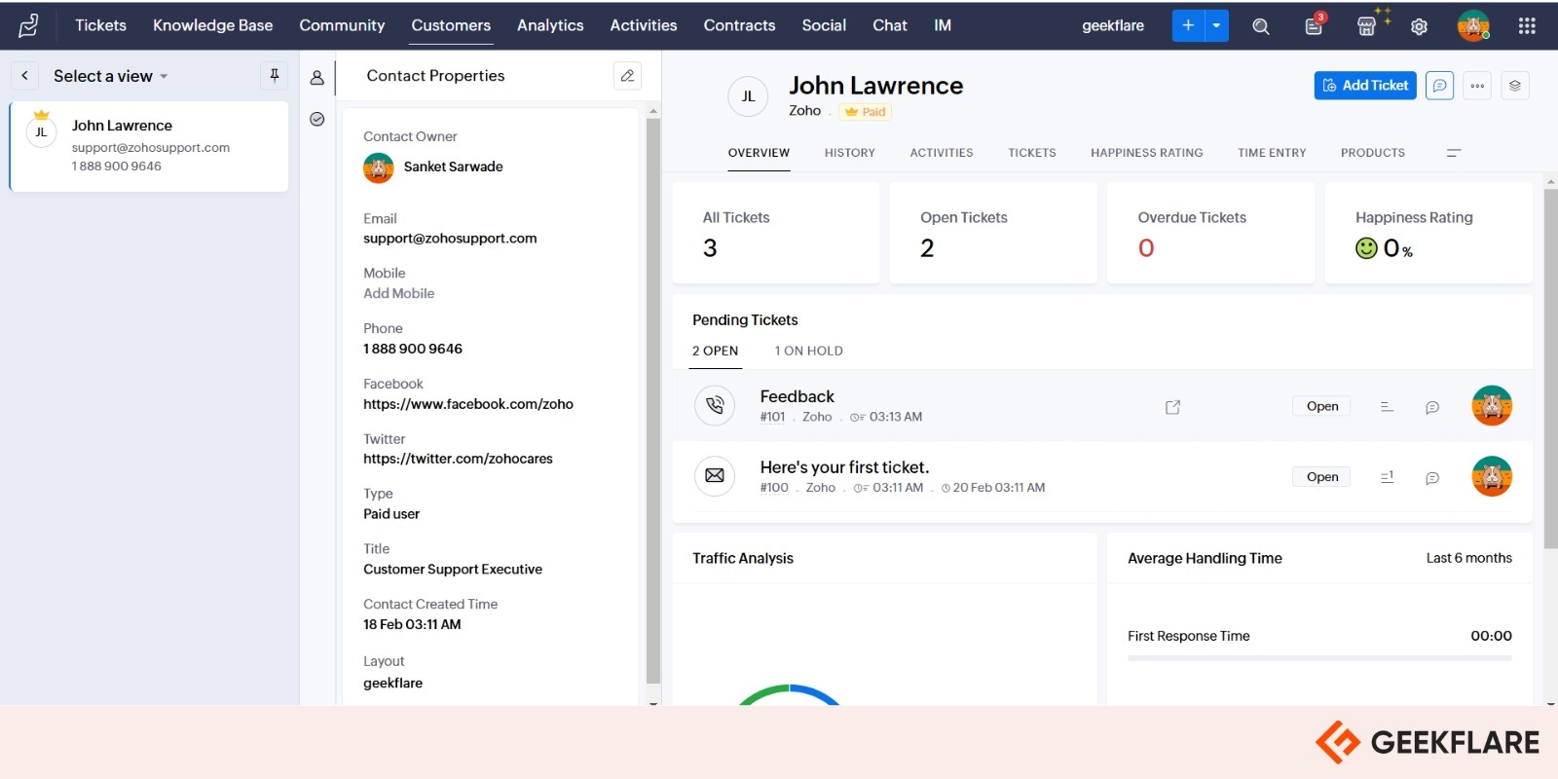Switch to the History tab

pyautogui.click(x=849, y=153)
